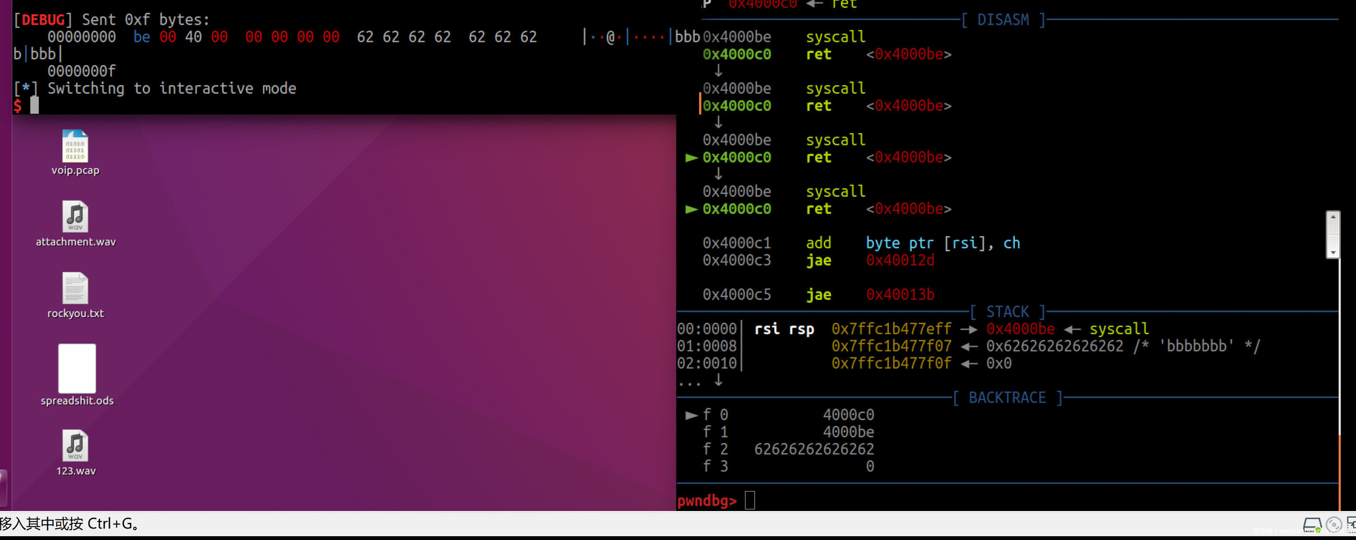The height and width of the screenshot is (540, 1356).
Task: Click the 0x62626262626262 stack value
Action: 1054,347
